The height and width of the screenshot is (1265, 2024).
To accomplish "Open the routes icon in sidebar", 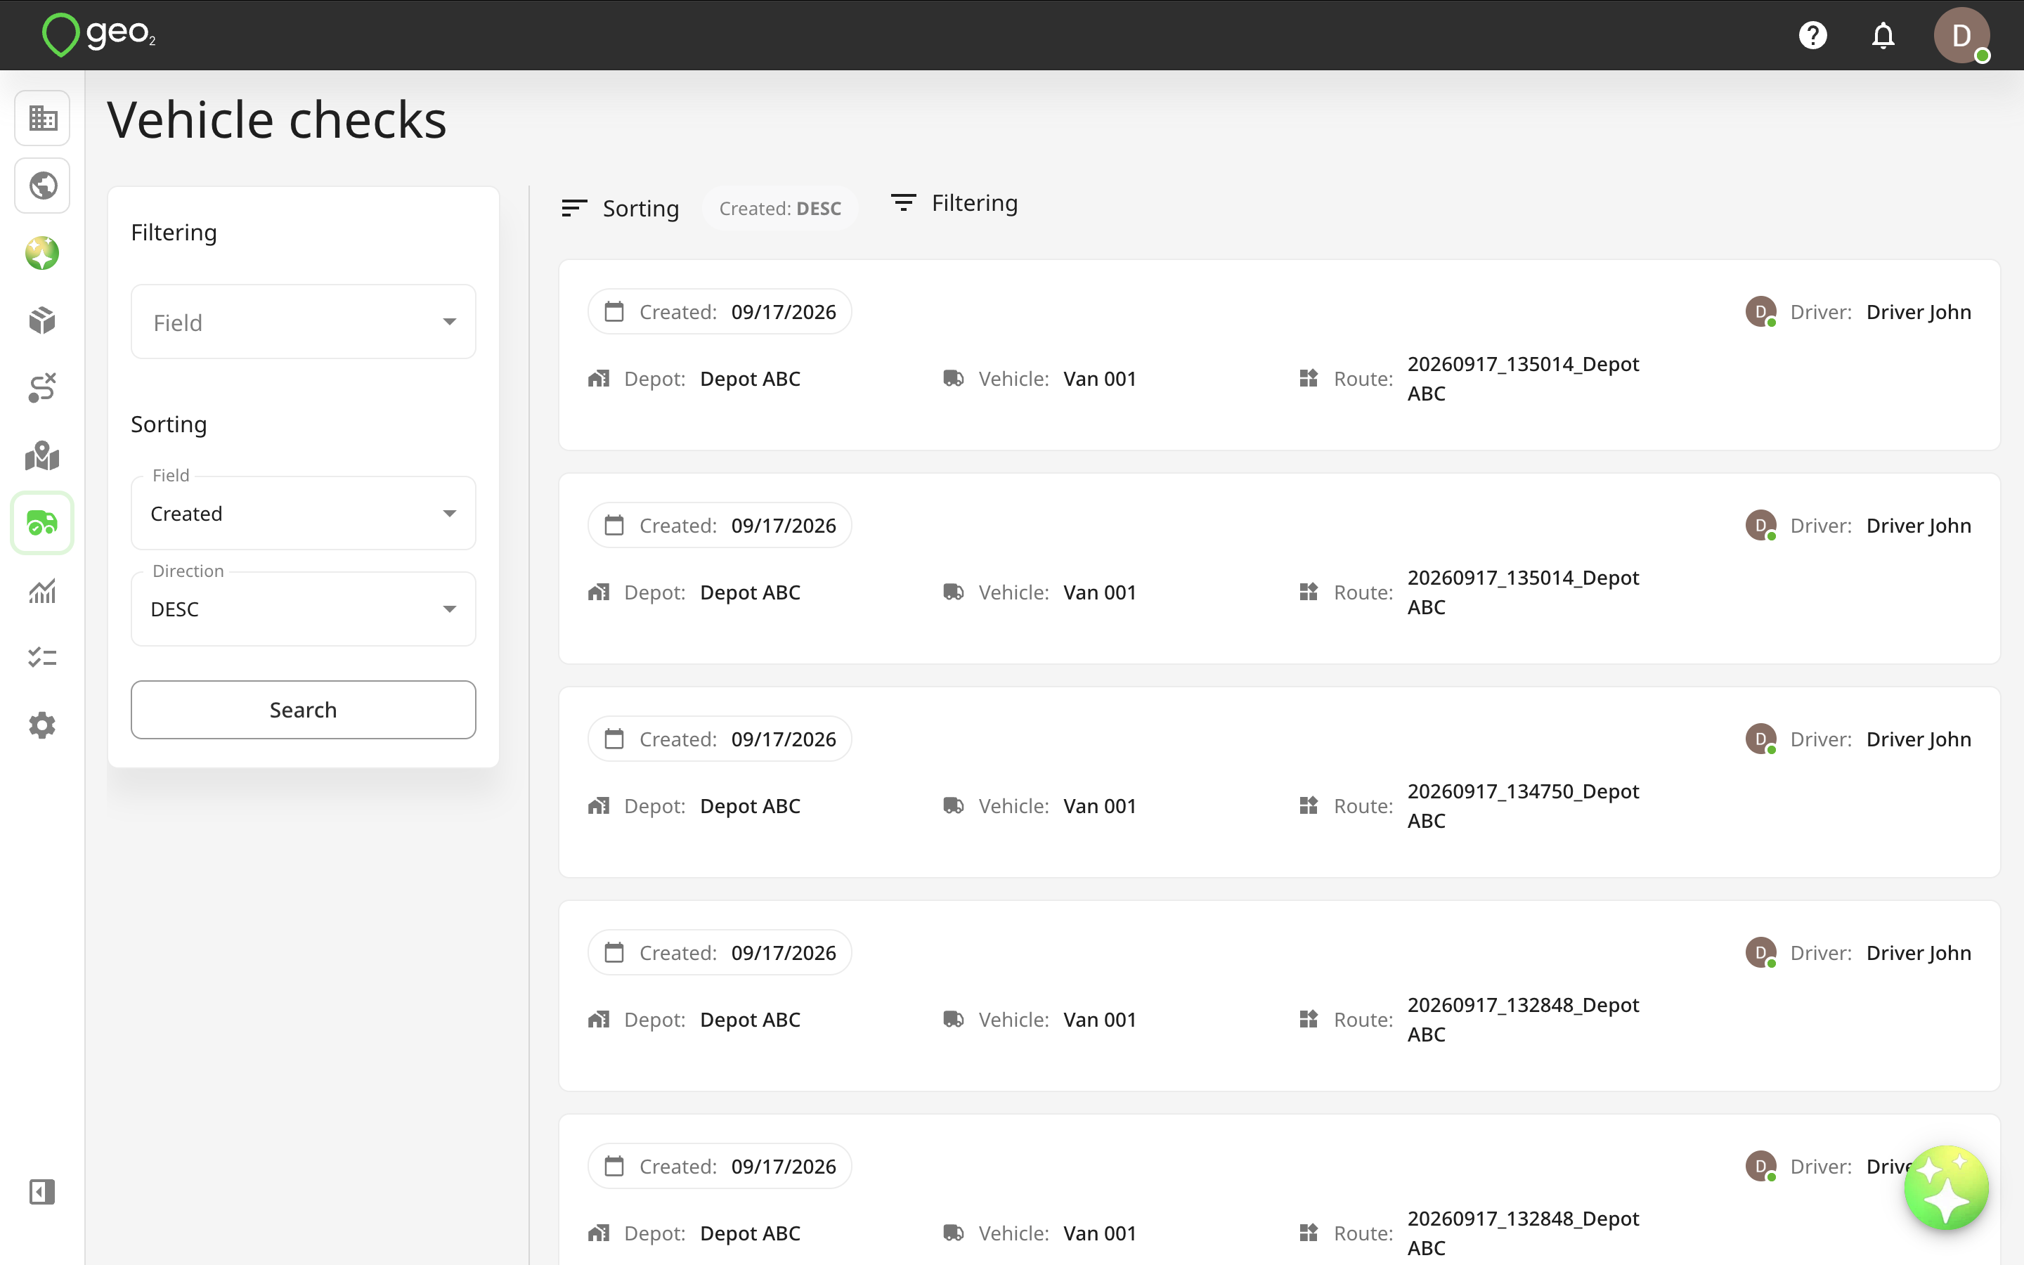I will pos(43,388).
